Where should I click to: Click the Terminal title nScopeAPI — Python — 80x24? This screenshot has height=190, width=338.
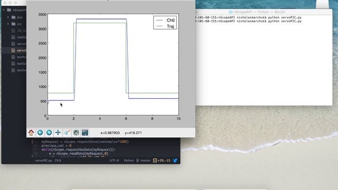[259, 12]
